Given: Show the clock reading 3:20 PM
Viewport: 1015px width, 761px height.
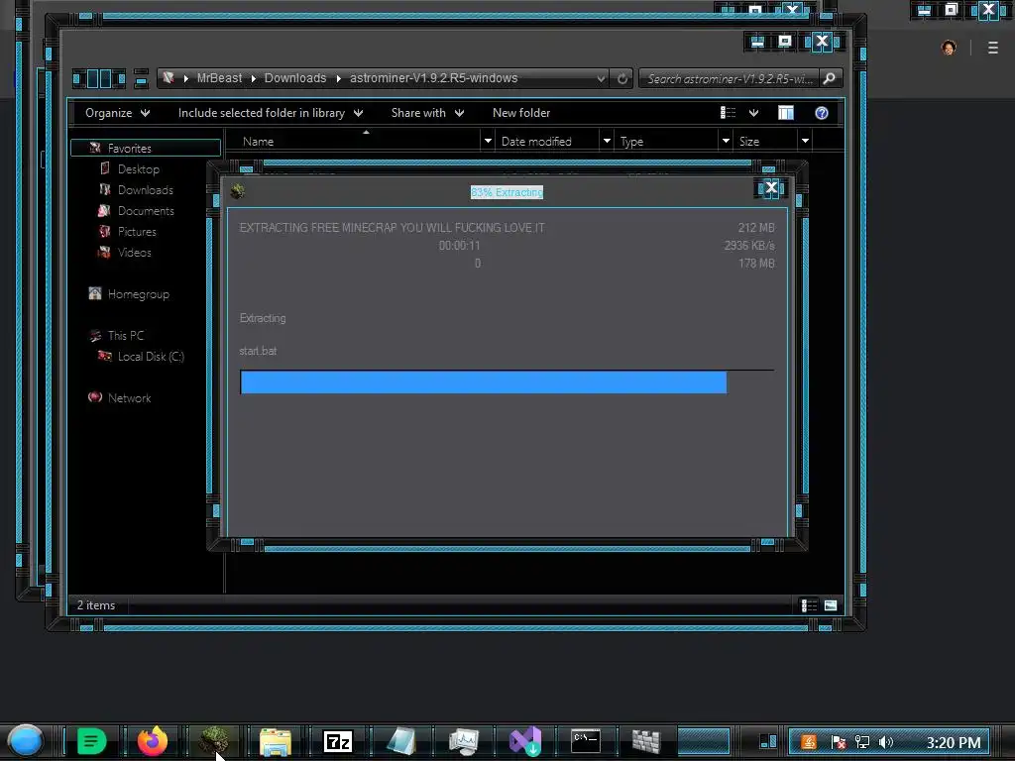Looking at the screenshot, I should (x=954, y=742).
